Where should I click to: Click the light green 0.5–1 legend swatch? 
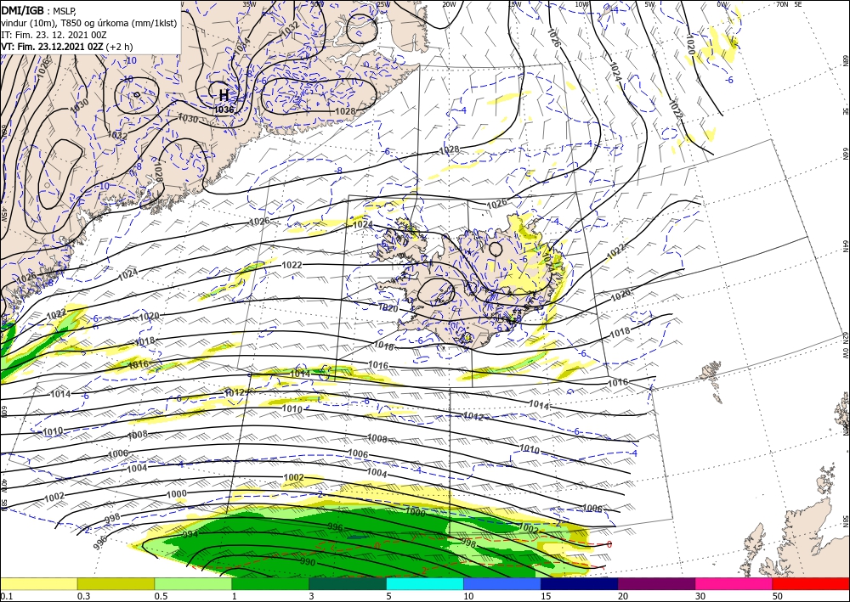(x=193, y=584)
